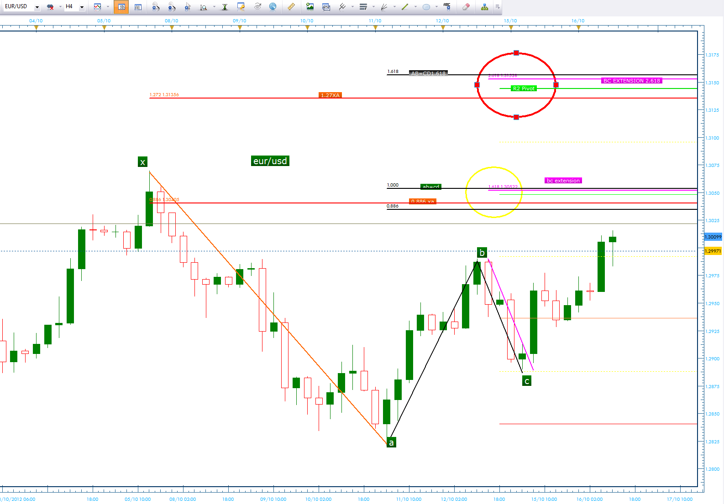Viewport: 724px width, 504px height.
Task: Click the left handle of the red ellipse
Action: pos(477,85)
